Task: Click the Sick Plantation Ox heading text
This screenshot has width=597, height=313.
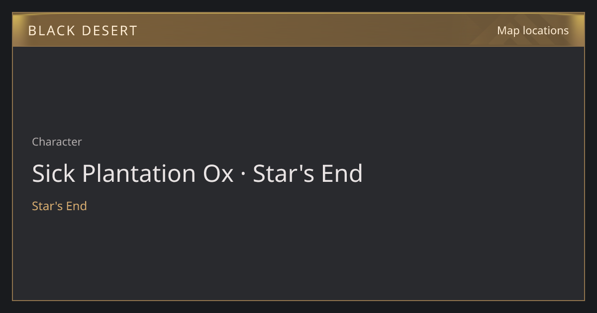Action: point(133,174)
